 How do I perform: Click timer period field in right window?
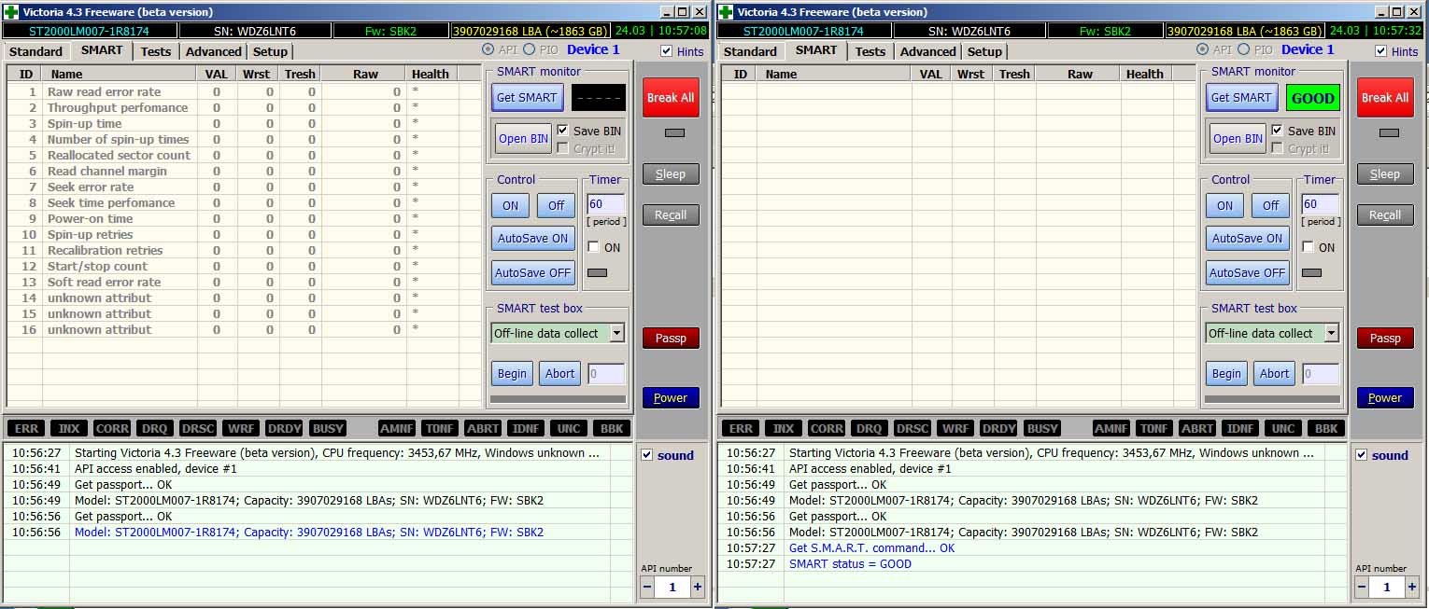pos(1320,204)
